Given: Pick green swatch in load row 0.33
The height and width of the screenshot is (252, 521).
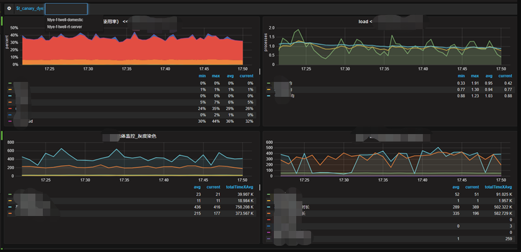Looking at the screenshot, I should click(268, 83).
